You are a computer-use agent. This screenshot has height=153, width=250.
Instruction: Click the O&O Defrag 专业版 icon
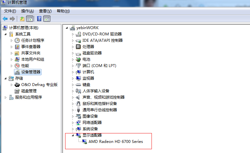tap(17, 85)
